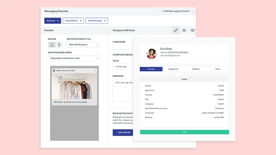
Task: Click the City value Atlanta
Action: tap(221, 99)
